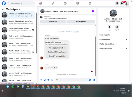Open the purple conversation info icon
This screenshot has height=97, width=132.
tap(93, 11)
